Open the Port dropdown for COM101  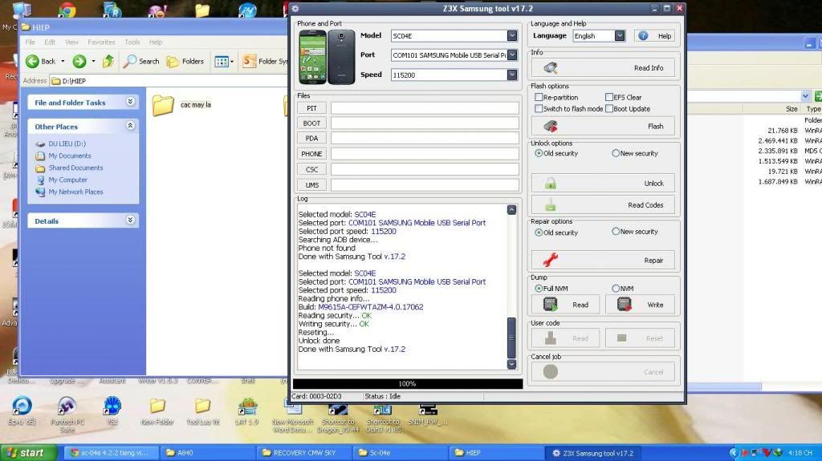(x=512, y=55)
